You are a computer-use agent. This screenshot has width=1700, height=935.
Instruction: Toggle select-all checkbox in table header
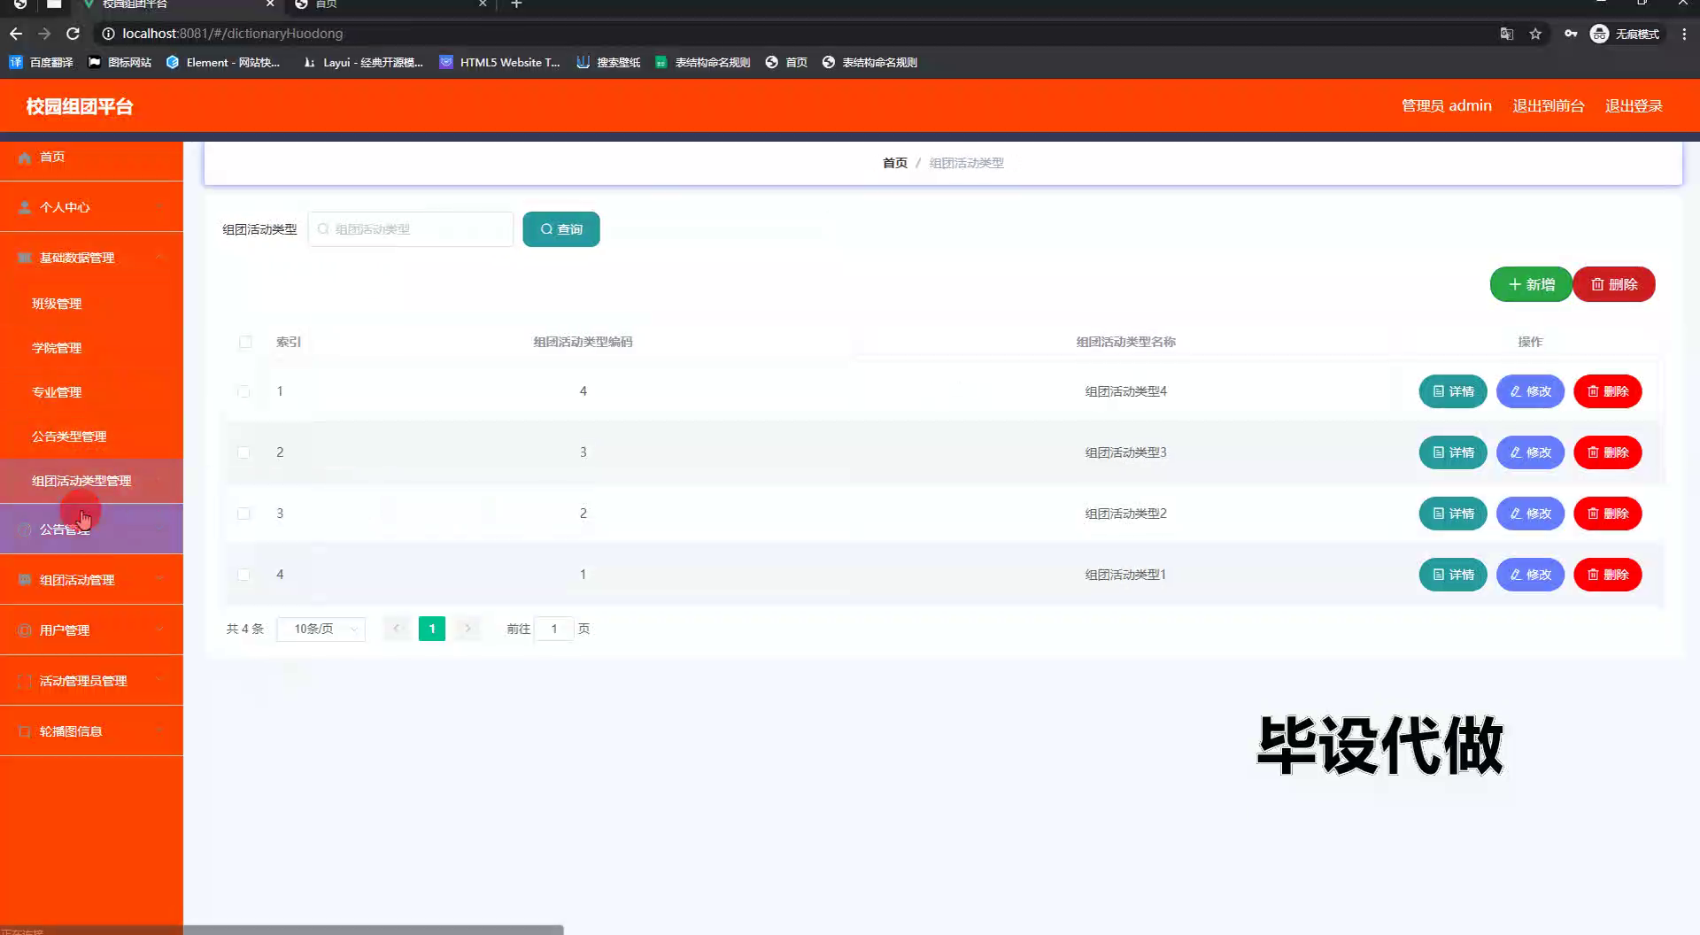coord(245,342)
